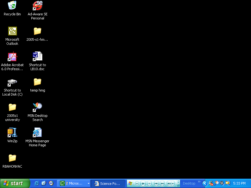Screen dimensions: 251x188
Task: Select the RBAHONVAC folder
Action: pyautogui.click(x=12, y=158)
